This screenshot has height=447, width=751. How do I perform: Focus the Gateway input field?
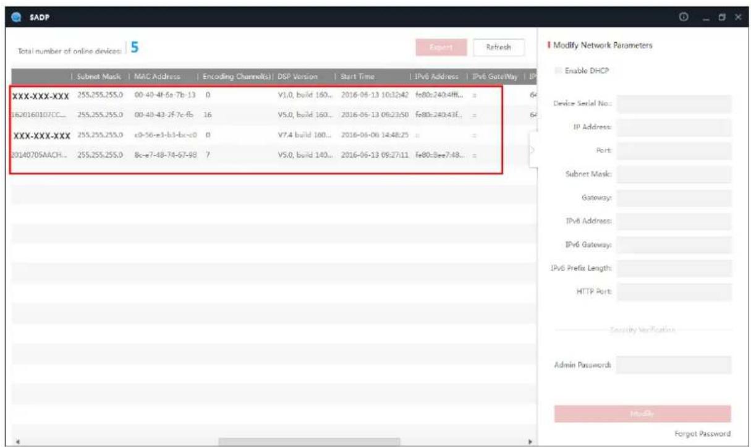[x=674, y=198]
